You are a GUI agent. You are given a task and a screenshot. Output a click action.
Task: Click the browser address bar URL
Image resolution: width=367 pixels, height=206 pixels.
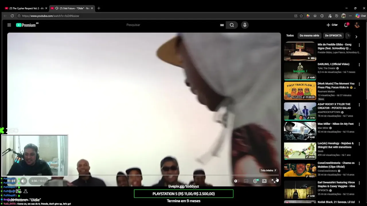[x=50, y=16]
